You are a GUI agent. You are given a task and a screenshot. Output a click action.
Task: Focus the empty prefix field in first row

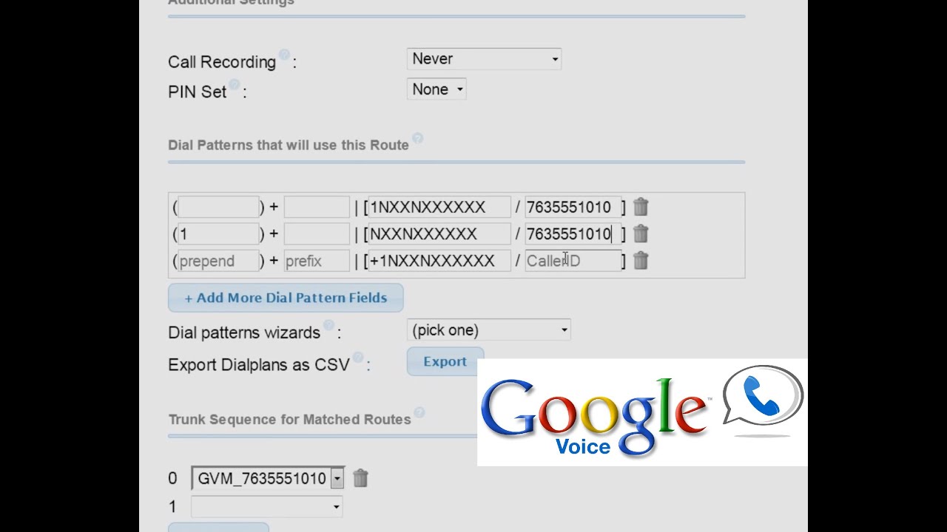coord(317,207)
